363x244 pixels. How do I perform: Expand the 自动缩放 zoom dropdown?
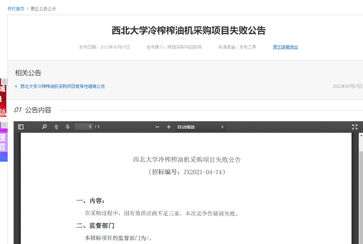coord(201,127)
